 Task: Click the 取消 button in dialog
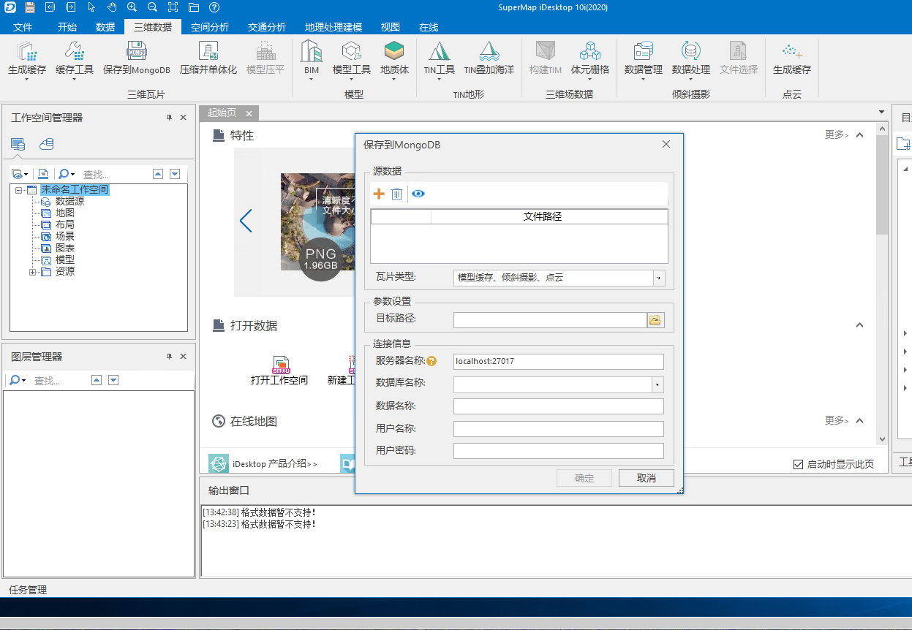647,478
